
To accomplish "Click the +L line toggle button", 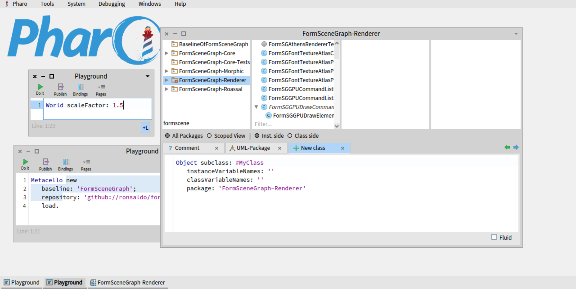I will (x=145, y=128).
